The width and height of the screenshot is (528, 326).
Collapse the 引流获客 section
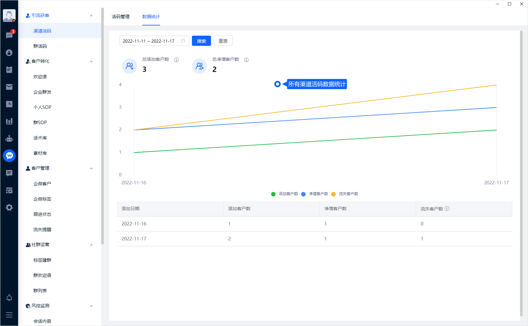click(x=91, y=15)
